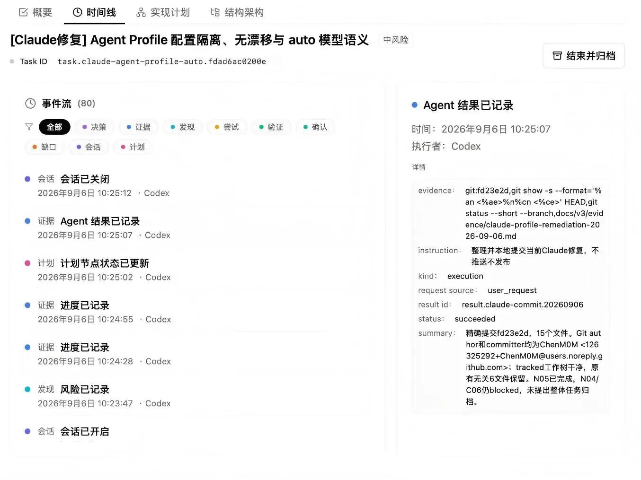Click the gray dot before Task ID
641x480 pixels.
tap(12, 61)
